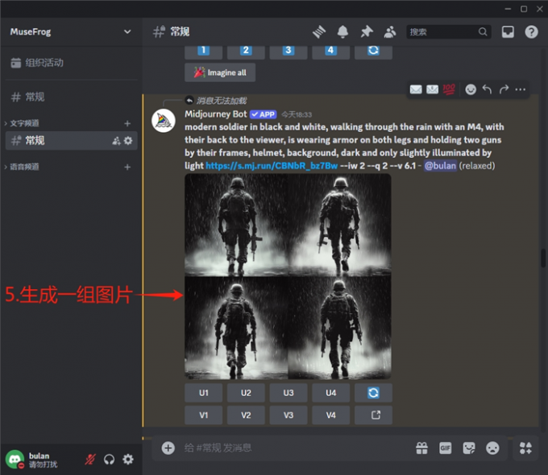548x475 pixels.
Task: Collapse the 语音频道 category
Action: coord(22,167)
